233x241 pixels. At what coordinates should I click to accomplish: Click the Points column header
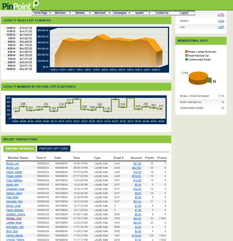[149, 158]
